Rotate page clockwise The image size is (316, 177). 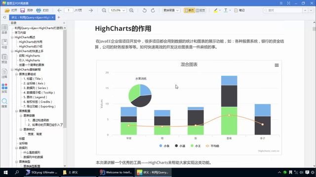[x=153, y=10]
